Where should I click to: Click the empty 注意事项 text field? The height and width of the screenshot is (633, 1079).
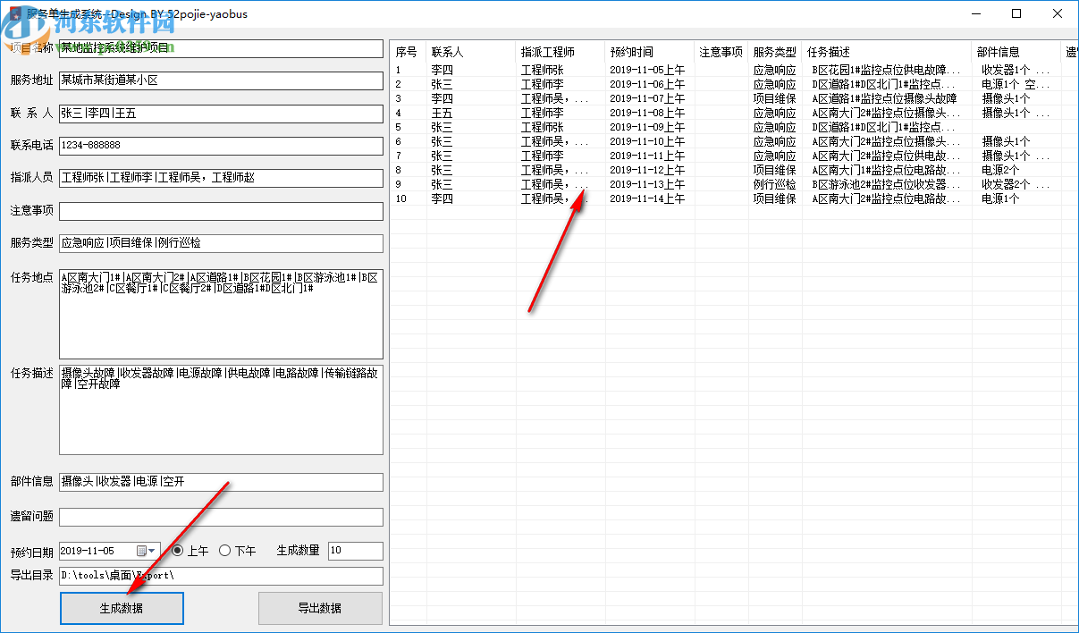[x=221, y=211]
